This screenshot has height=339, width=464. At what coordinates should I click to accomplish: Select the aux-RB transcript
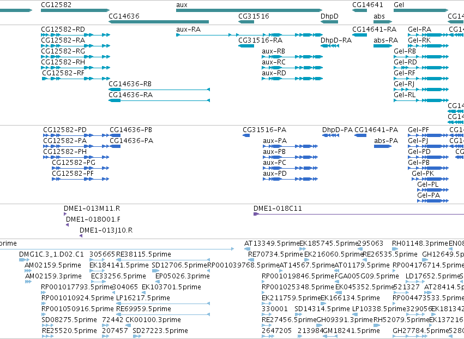[x=292, y=57]
